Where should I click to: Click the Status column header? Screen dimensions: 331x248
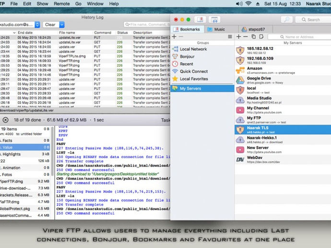point(122,33)
